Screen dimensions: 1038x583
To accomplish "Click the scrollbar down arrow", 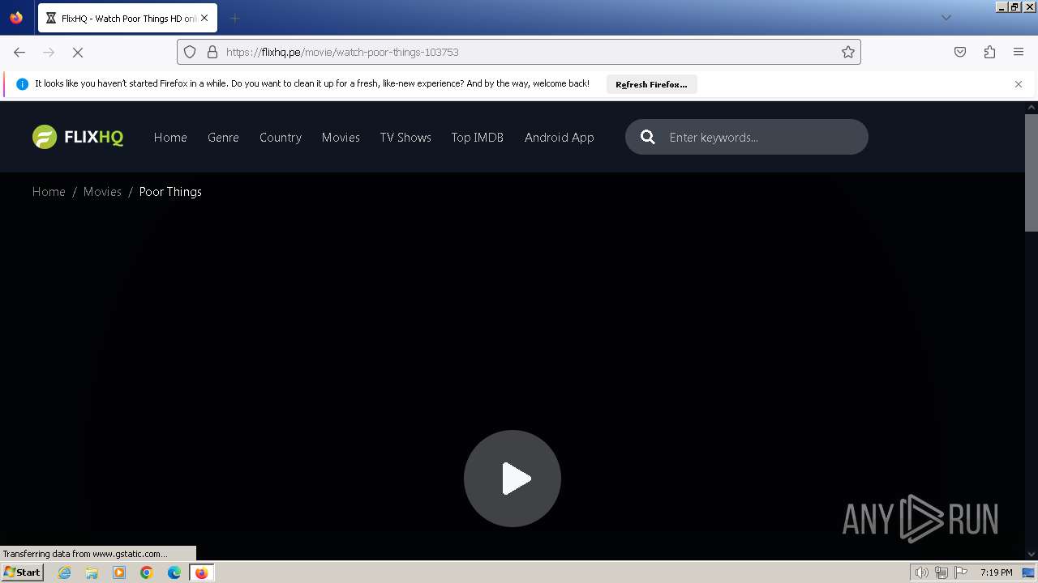I will [x=1032, y=555].
